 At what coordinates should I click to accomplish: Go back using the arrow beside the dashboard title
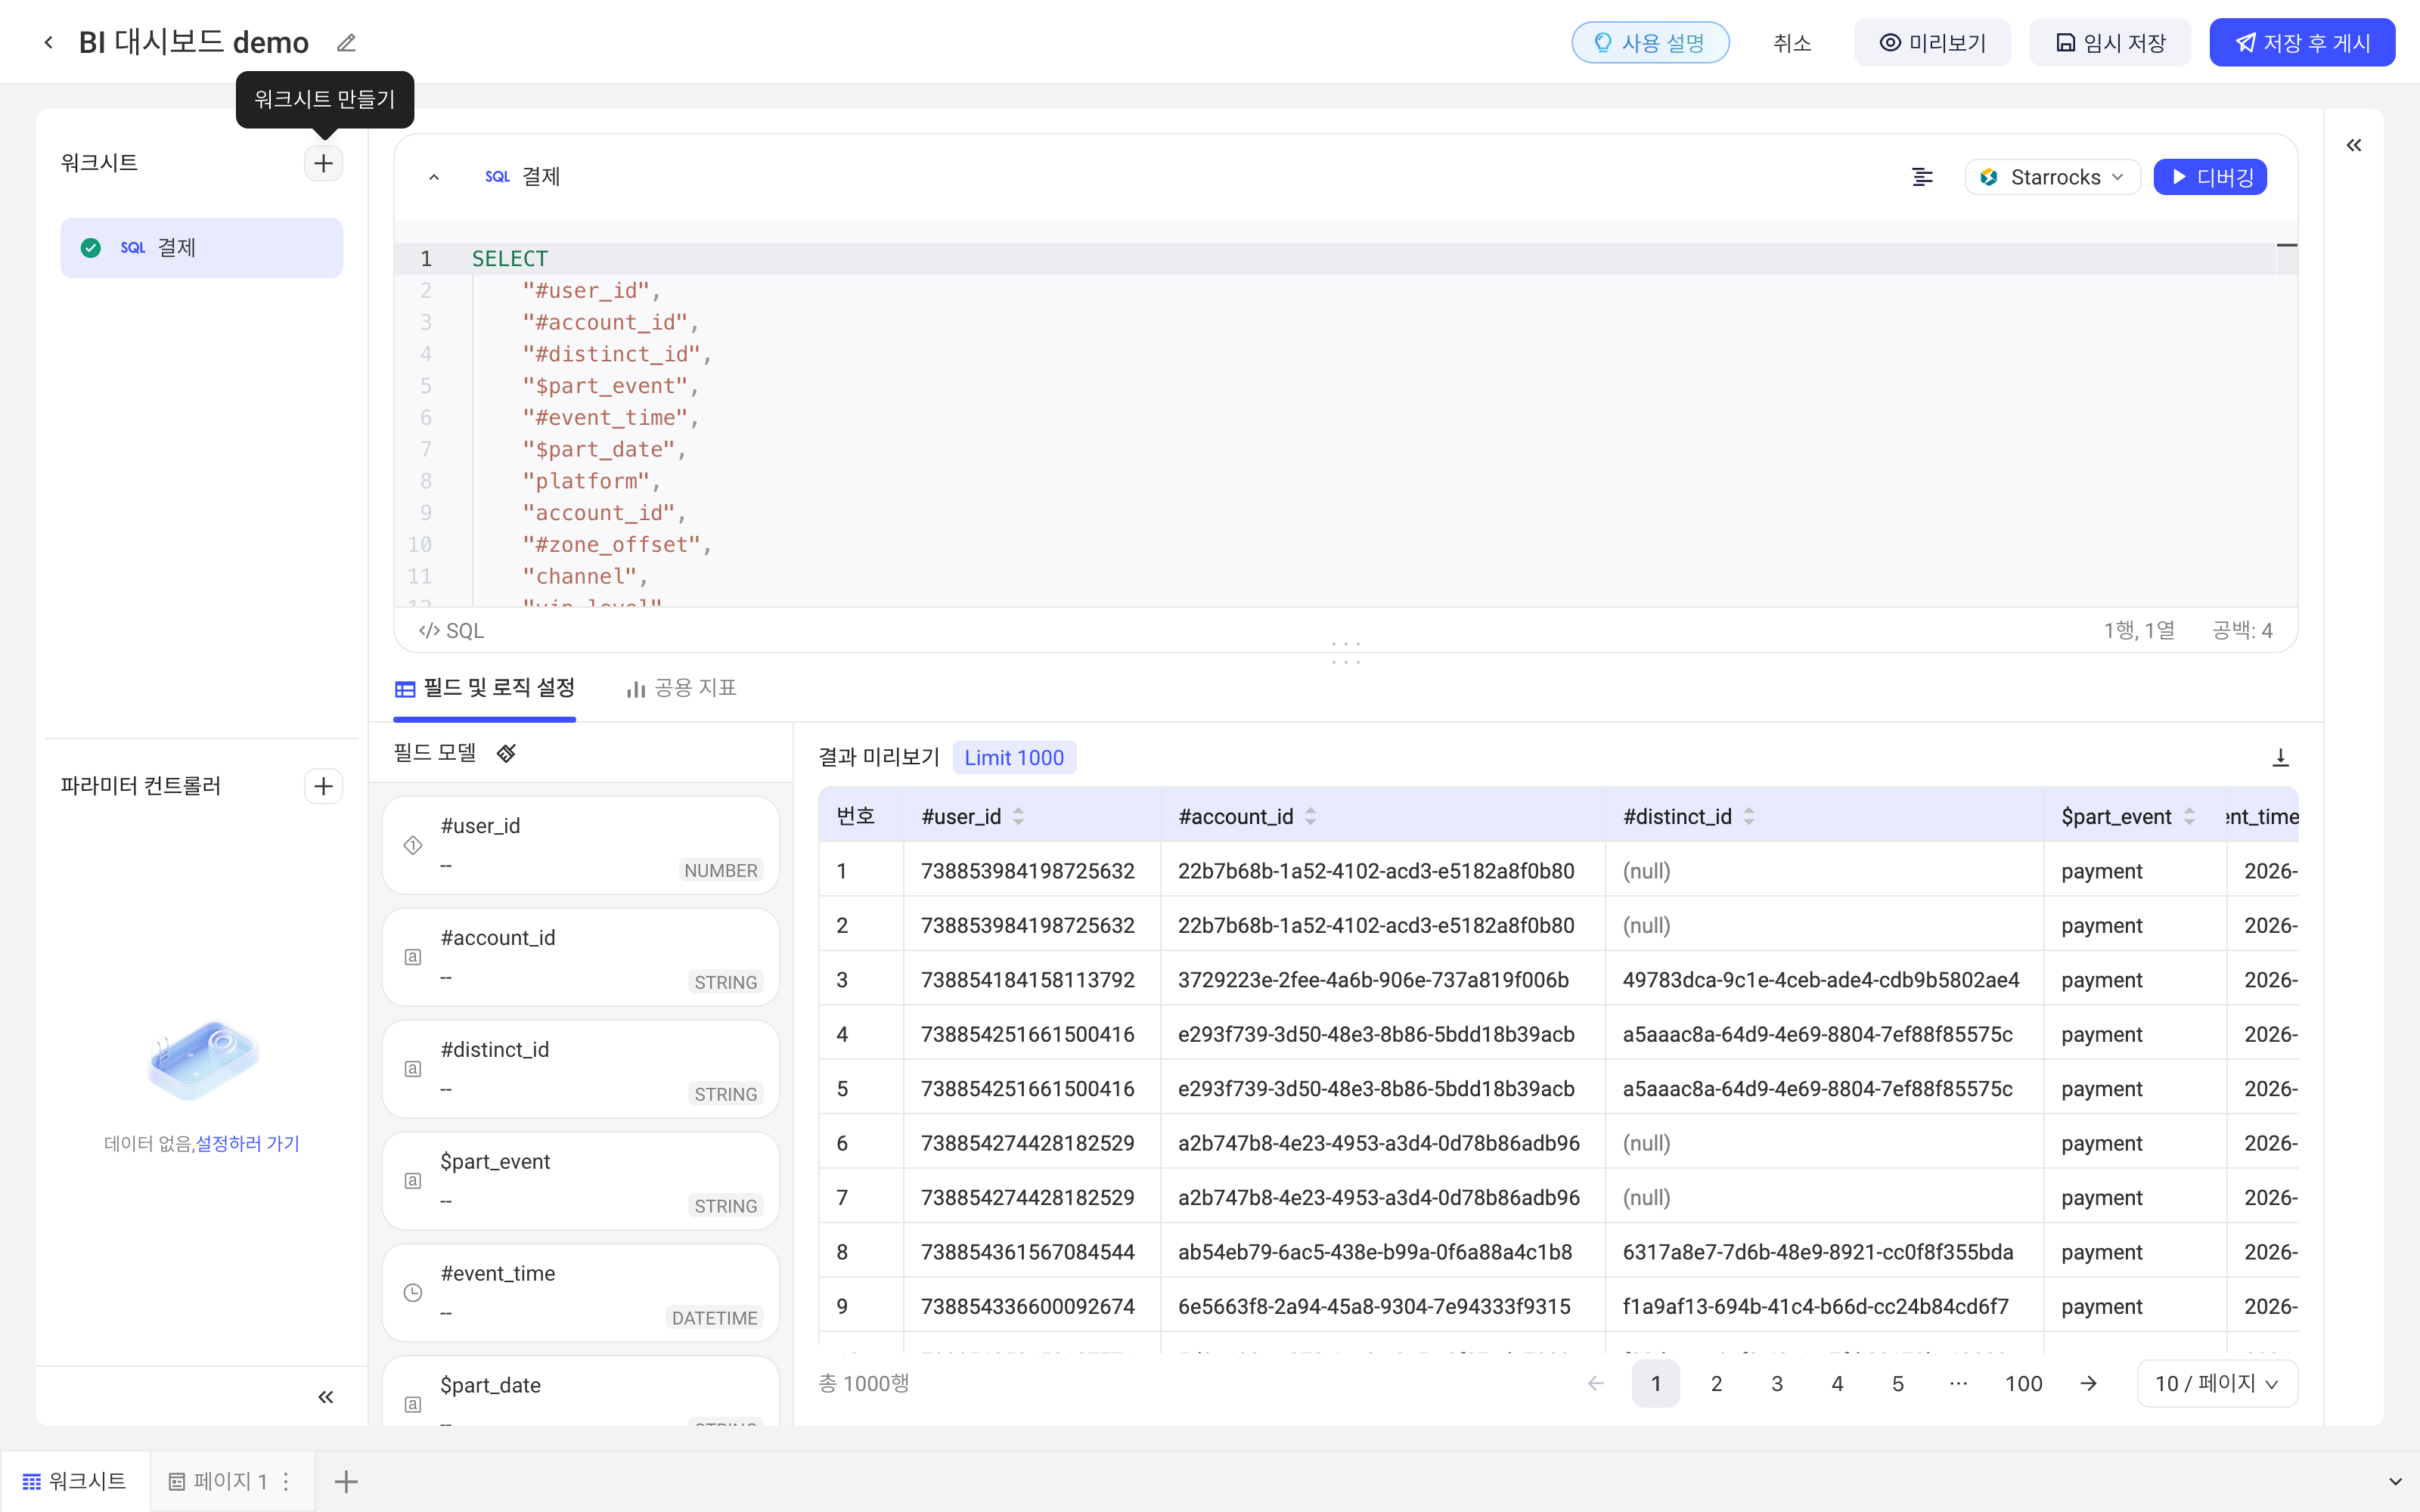pyautogui.click(x=48, y=42)
